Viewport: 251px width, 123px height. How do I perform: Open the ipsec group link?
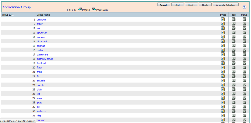pos(40,103)
